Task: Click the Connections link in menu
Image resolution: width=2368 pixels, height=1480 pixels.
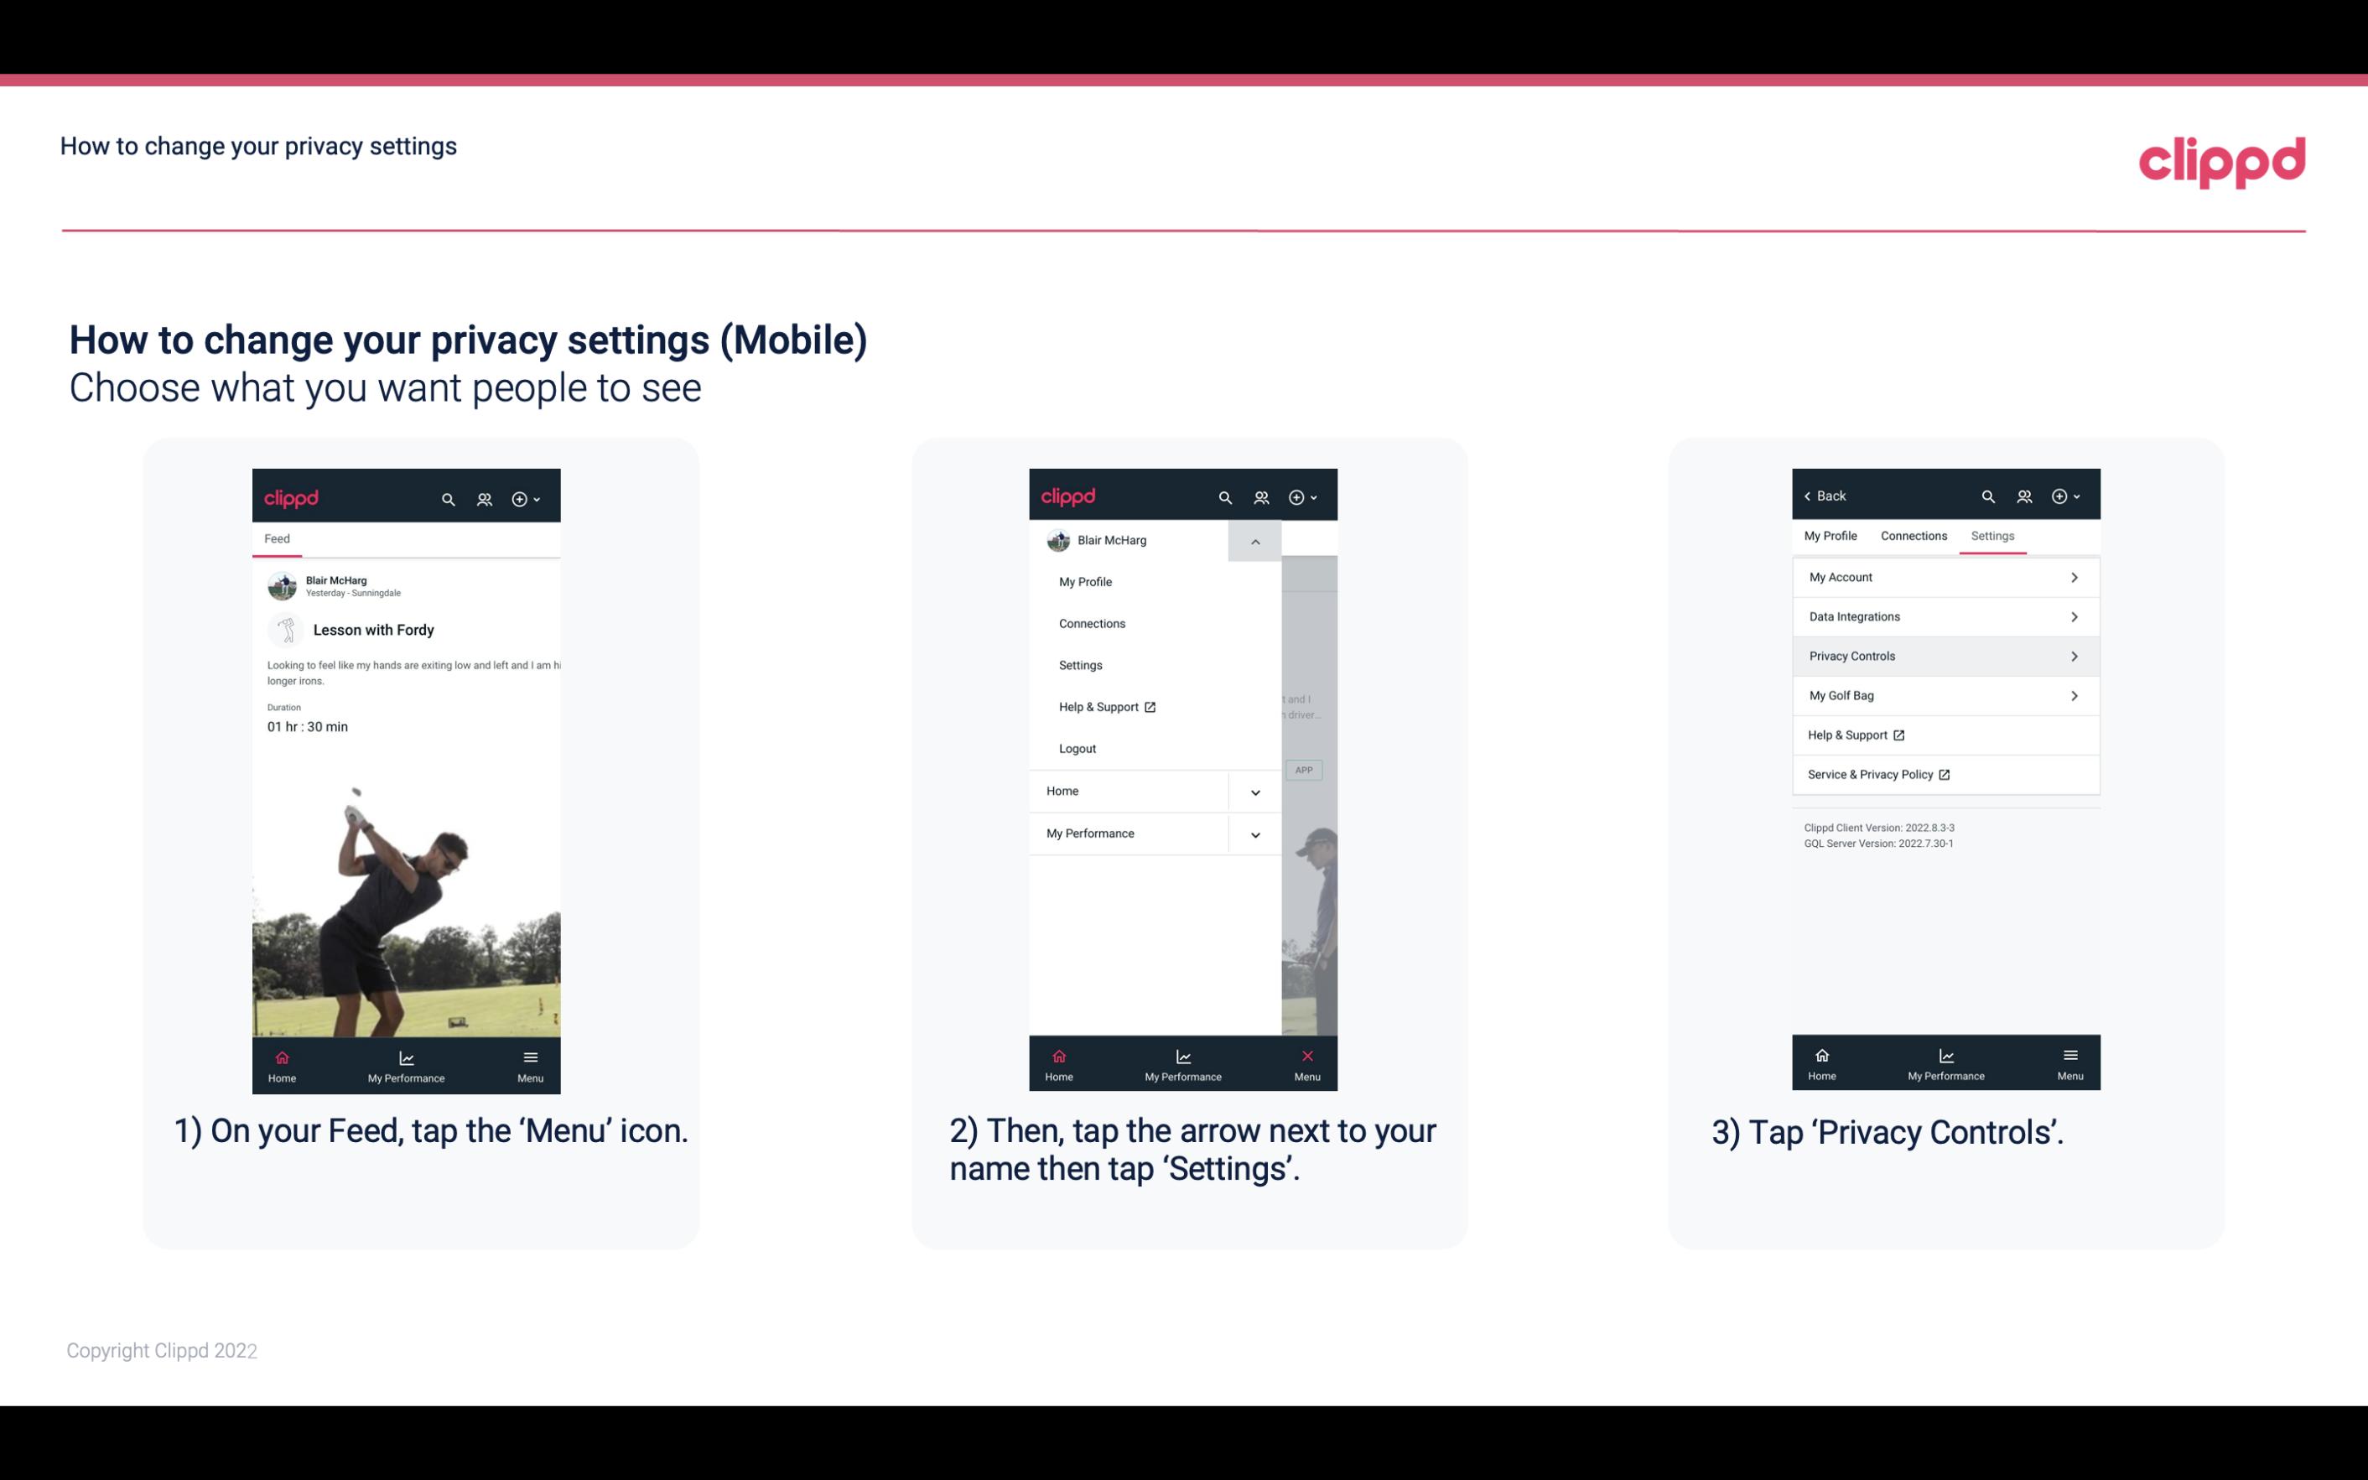Action: tap(1091, 622)
